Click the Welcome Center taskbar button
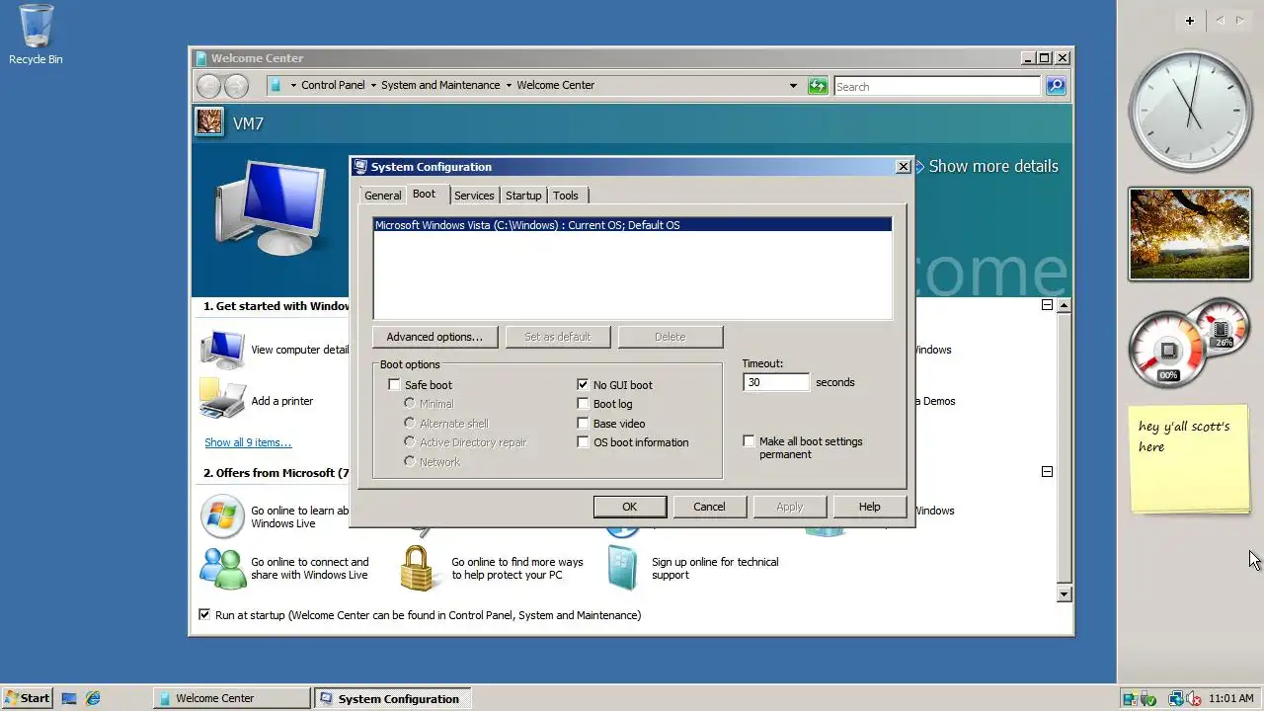The height and width of the screenshot is (711, 1264). point(232,698)
